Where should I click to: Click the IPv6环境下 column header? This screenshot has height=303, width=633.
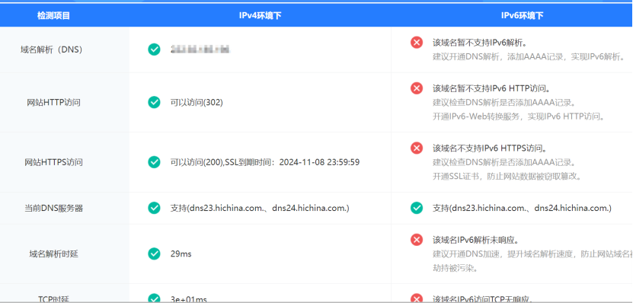click(522, 16)
